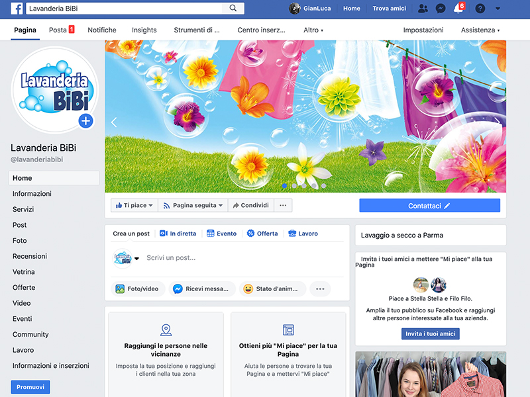This screenshot has width=530, height=397.
Task: Open Servizi in sidebar
Action: click(23, 209)
